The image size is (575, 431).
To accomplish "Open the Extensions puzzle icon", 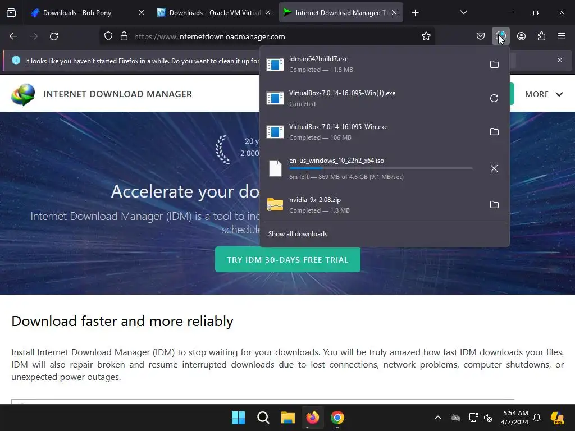I will (x=541, y=36).
